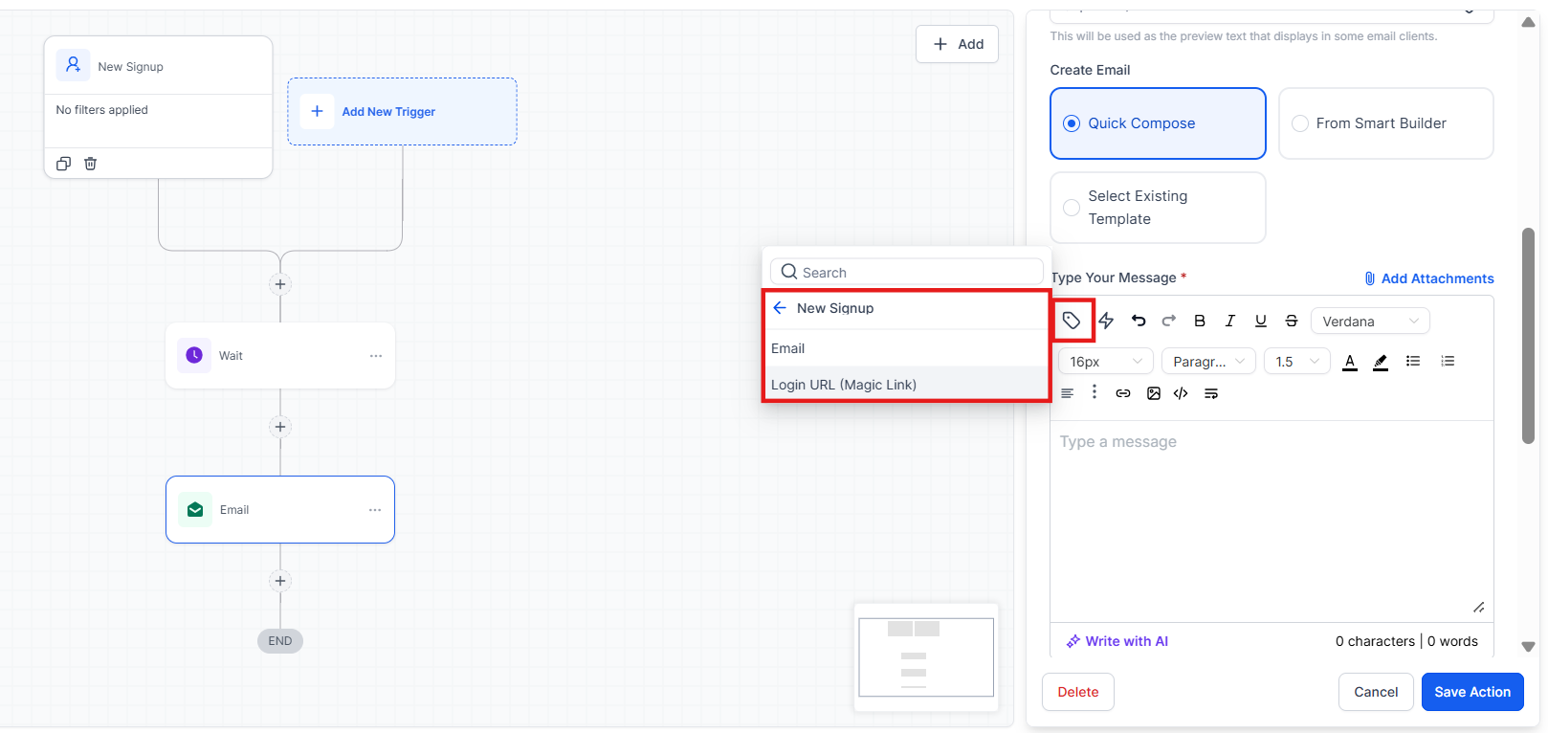Apply bold formatting to message
Image resolution: width=1548 pixels, height=733 pixels.
[x=1200, y=321]
